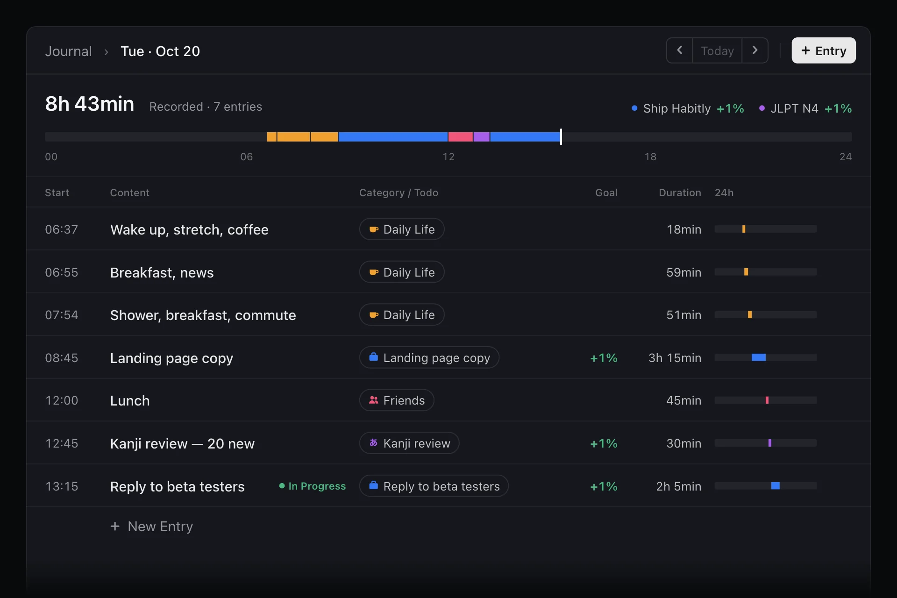
Task: Go to previous day with left chevron
Action: (x=679, y=50)
